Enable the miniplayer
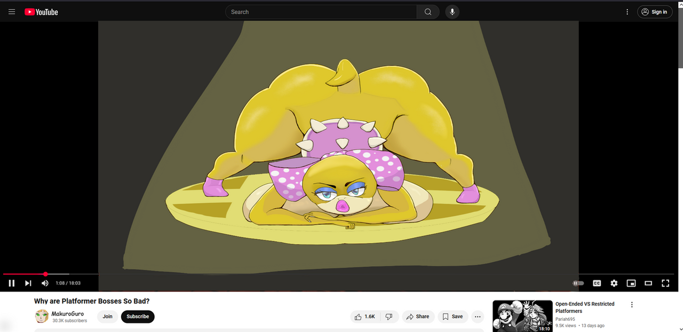 [x=631, y=283]
